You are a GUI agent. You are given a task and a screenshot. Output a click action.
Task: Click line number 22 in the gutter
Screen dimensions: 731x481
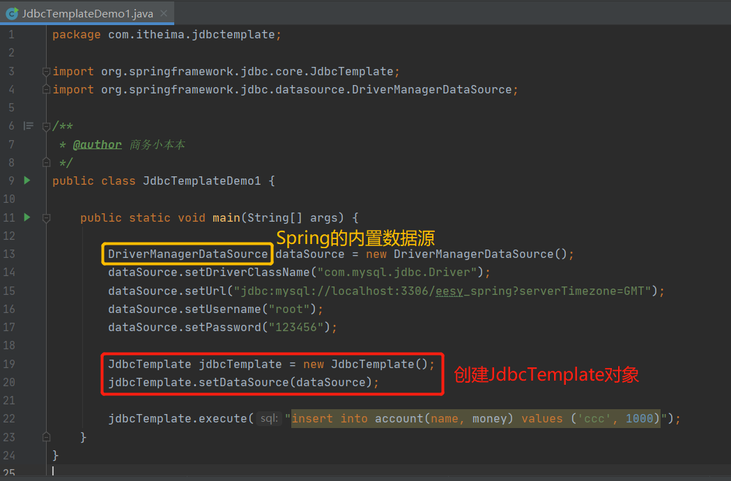coord(9,418)
